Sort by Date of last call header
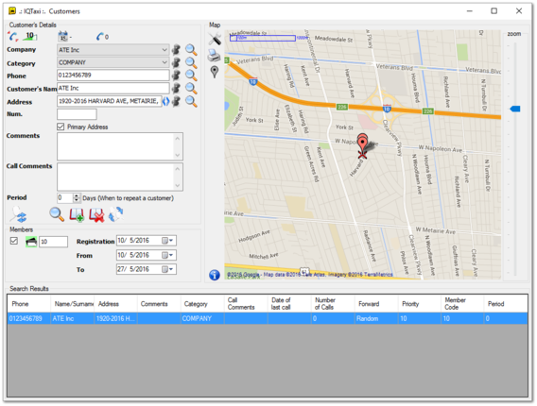This screenshot has height=406, width=537. [x=289, y=304]
